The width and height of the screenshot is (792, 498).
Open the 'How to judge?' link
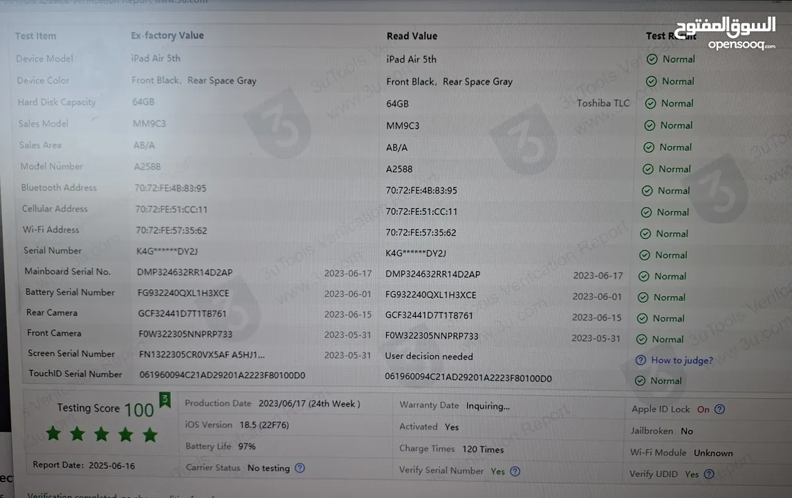682,360
